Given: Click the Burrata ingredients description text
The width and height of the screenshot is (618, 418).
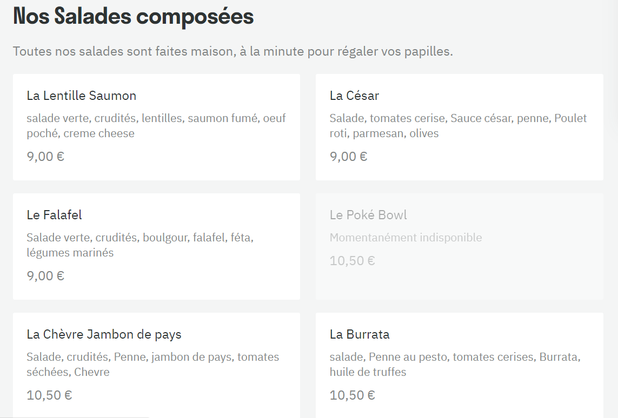Looking at the screenshot, I should pos(455,364).
